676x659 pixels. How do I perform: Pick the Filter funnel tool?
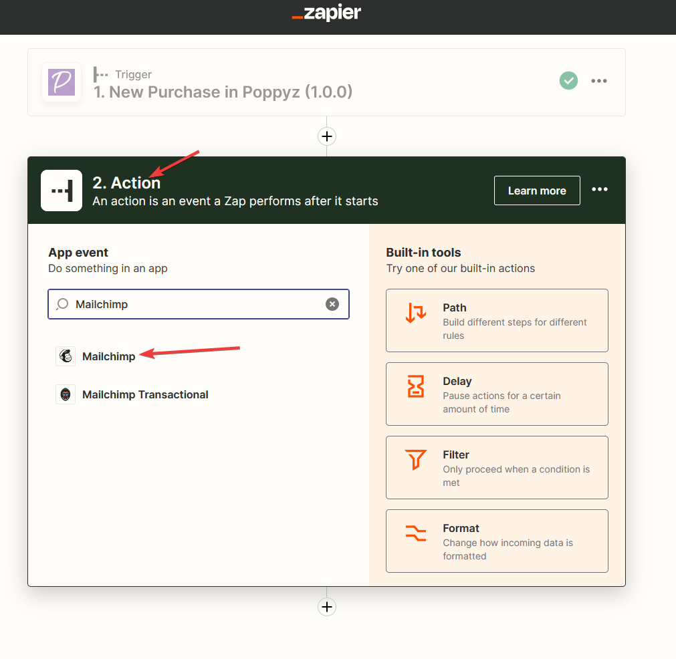497,468
